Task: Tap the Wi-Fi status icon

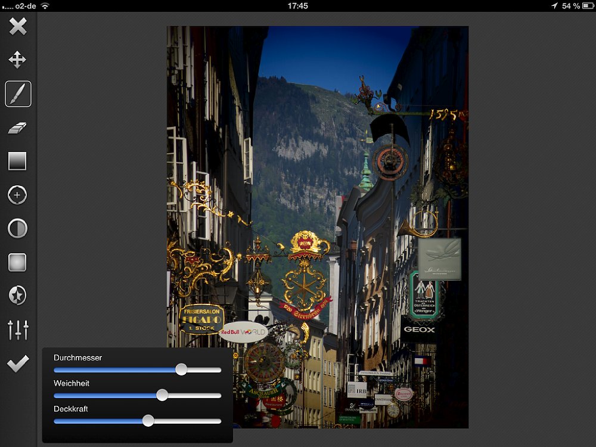Action: point(45,6)
